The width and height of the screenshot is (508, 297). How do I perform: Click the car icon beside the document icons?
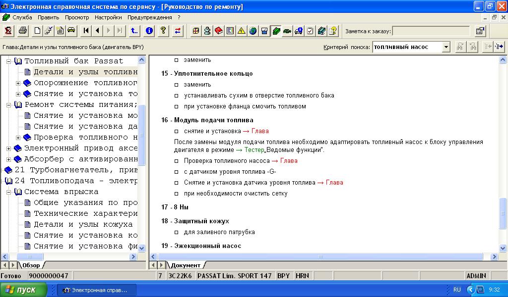[71, 31]
